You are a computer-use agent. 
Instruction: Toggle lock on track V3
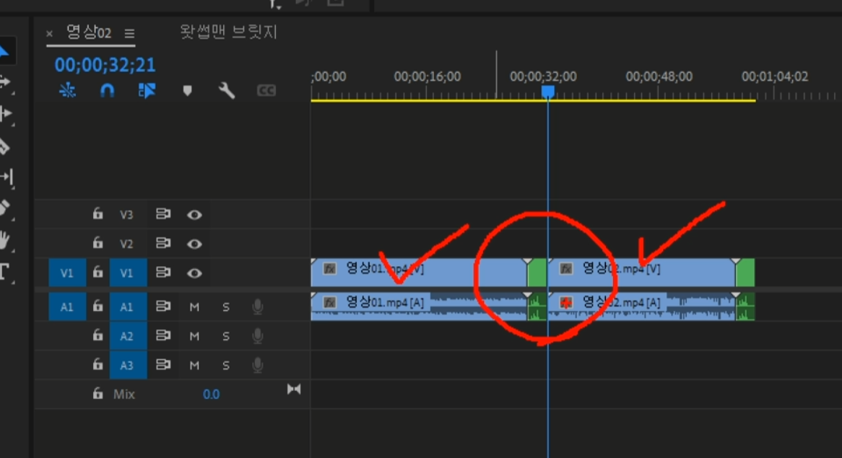tap(97, 214)
